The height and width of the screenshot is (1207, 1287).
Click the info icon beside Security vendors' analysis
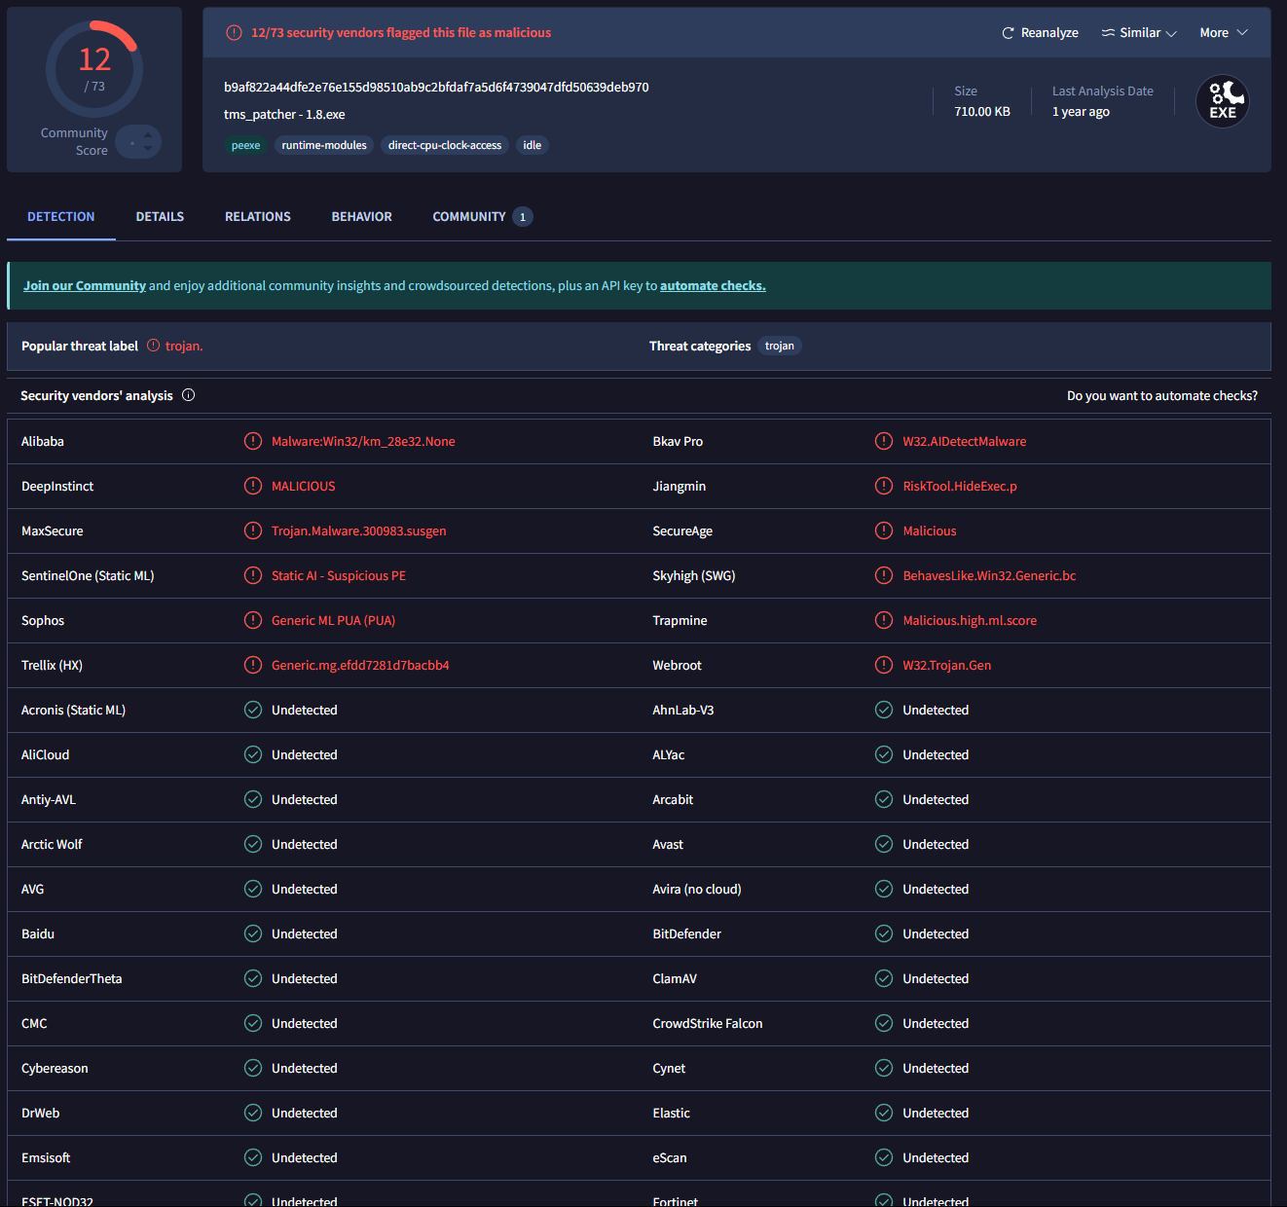(x=189, y=395)
